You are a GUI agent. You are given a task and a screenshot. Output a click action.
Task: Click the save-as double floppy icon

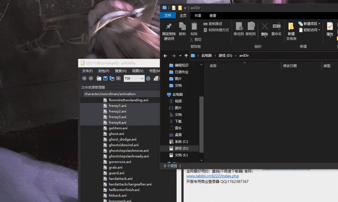coord(112,78)
